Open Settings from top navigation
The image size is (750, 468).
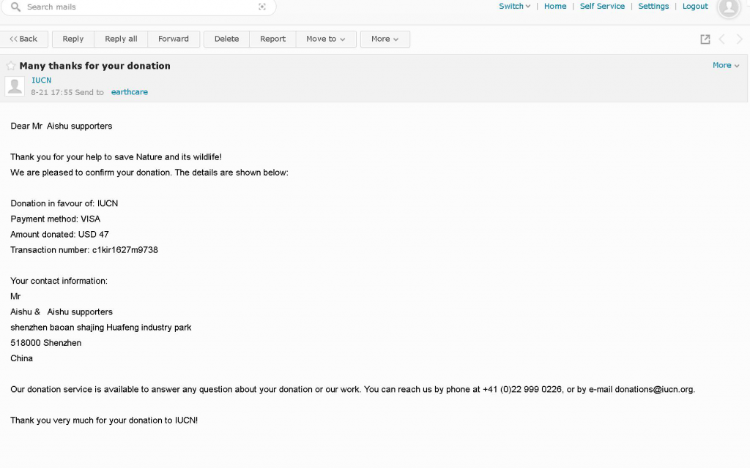[653, 7]
